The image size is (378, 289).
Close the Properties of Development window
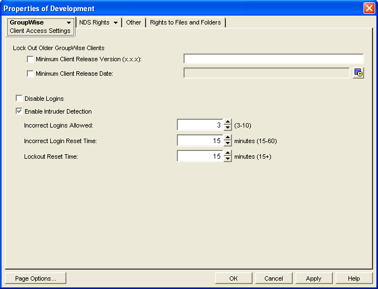pos(369,8)
